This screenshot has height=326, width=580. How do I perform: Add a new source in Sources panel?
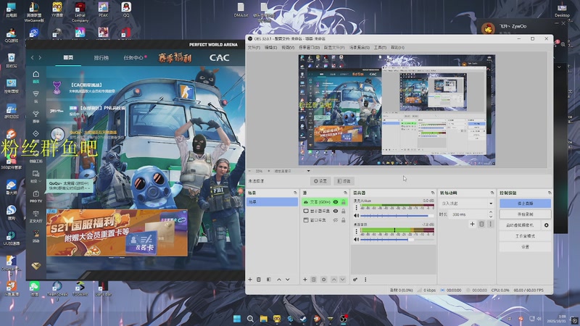pyautogui.click(x=305, y=280)
